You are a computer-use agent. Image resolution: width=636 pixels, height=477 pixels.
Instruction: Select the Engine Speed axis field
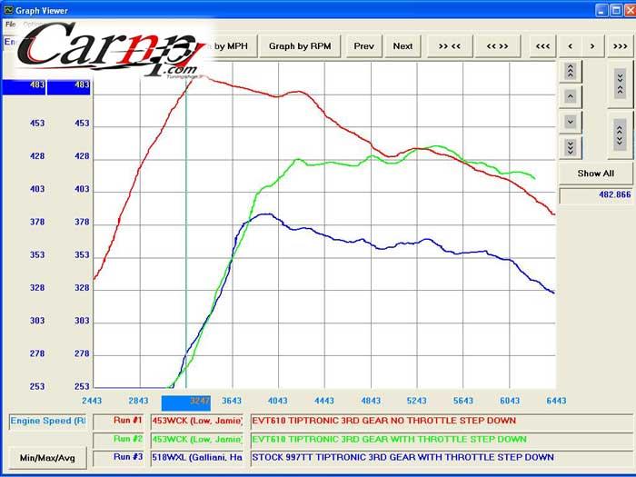coord(48,421)
